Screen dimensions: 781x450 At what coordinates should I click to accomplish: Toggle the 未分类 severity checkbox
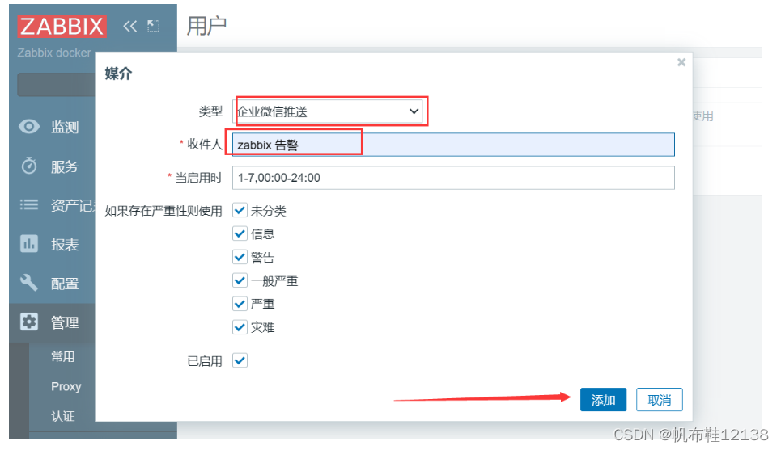[240, 210]
